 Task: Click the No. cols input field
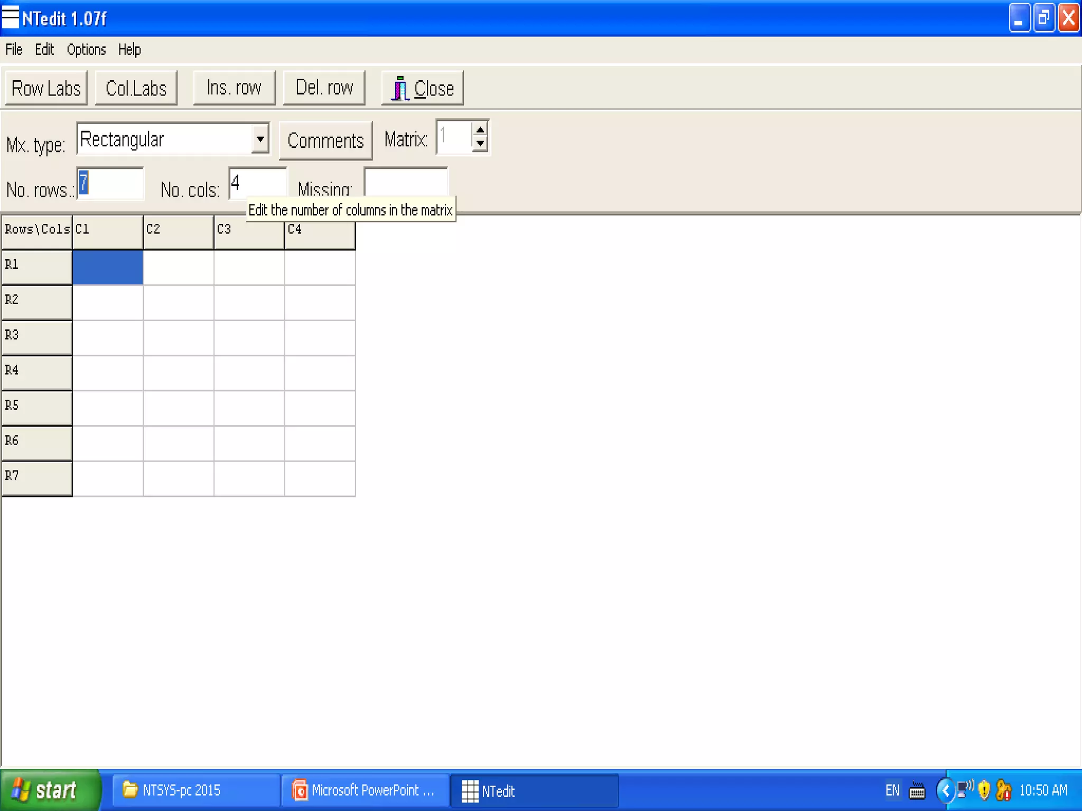257,183
